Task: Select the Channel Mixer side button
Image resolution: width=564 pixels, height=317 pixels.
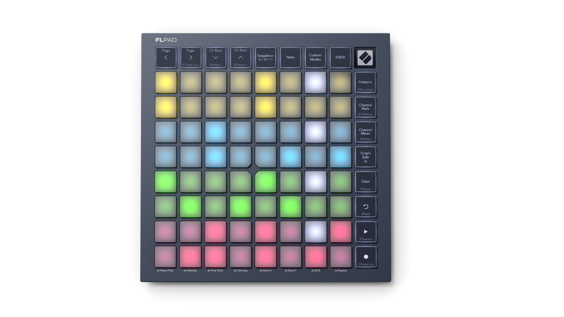Action: click(x=366, y=132)
